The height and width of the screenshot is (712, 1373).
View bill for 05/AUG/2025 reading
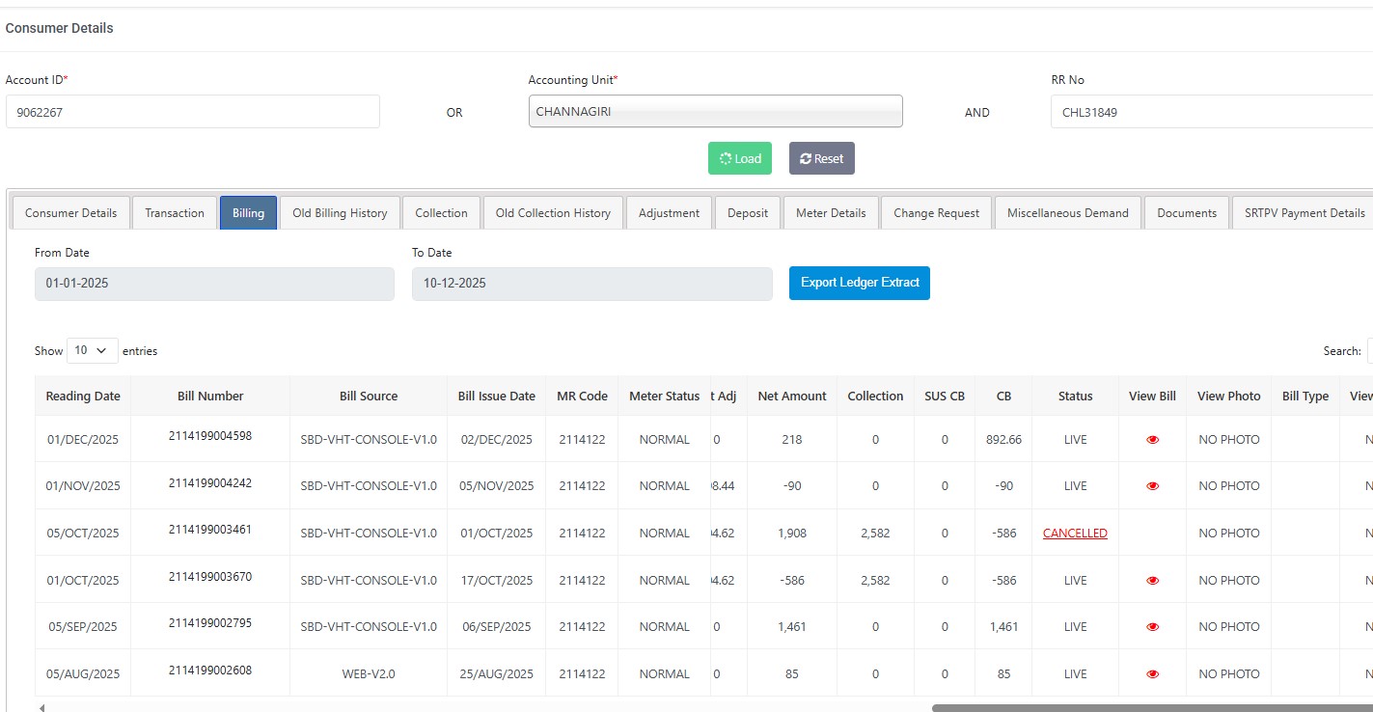point(1152,674)
